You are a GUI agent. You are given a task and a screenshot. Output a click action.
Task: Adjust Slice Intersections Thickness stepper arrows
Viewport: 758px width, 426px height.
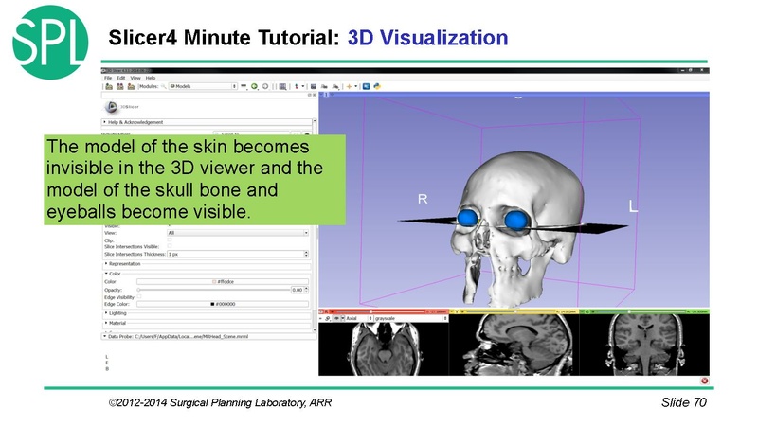pos(306,254)
